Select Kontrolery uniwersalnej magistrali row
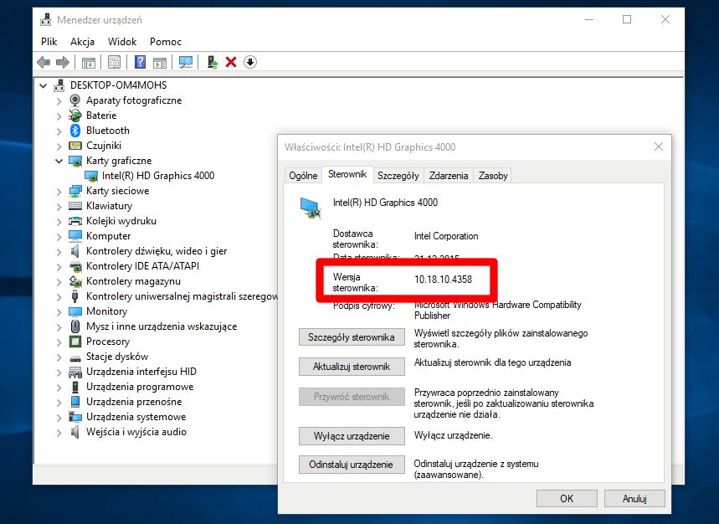 (x=182, y=296)
